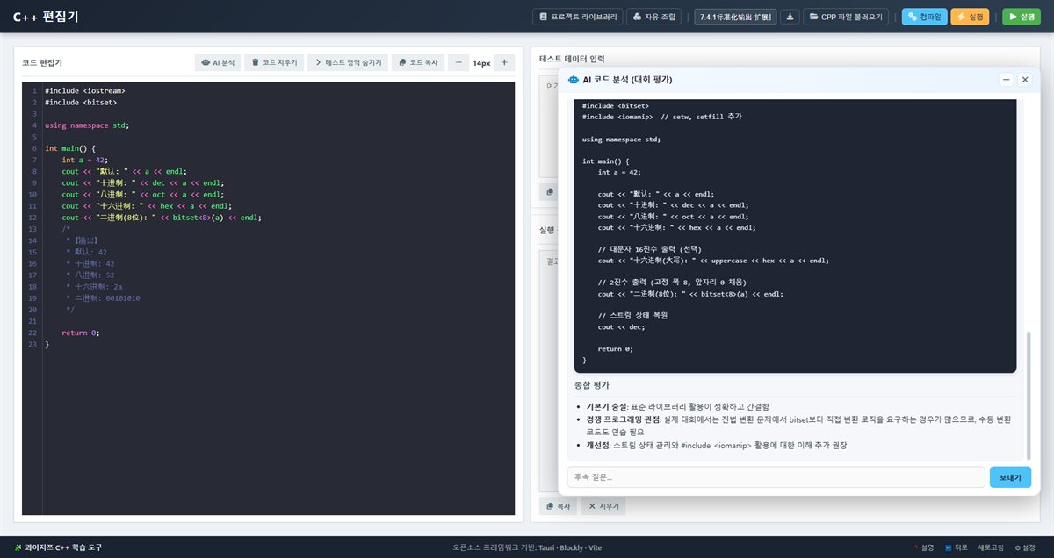Click the 지우기 button below output panel

(603, 506)
